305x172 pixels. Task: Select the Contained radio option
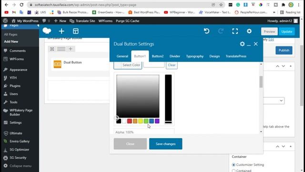pyautogui.click(x=234, y=171)
